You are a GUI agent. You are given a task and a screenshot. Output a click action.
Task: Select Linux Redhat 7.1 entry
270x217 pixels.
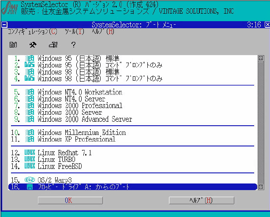[133, 153]
